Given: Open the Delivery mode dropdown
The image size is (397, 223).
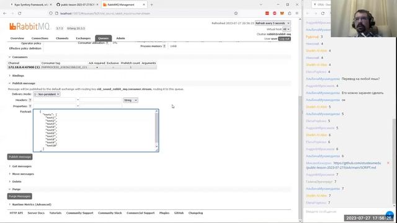Looking at the screenshot, I should (x=47, y=94).
